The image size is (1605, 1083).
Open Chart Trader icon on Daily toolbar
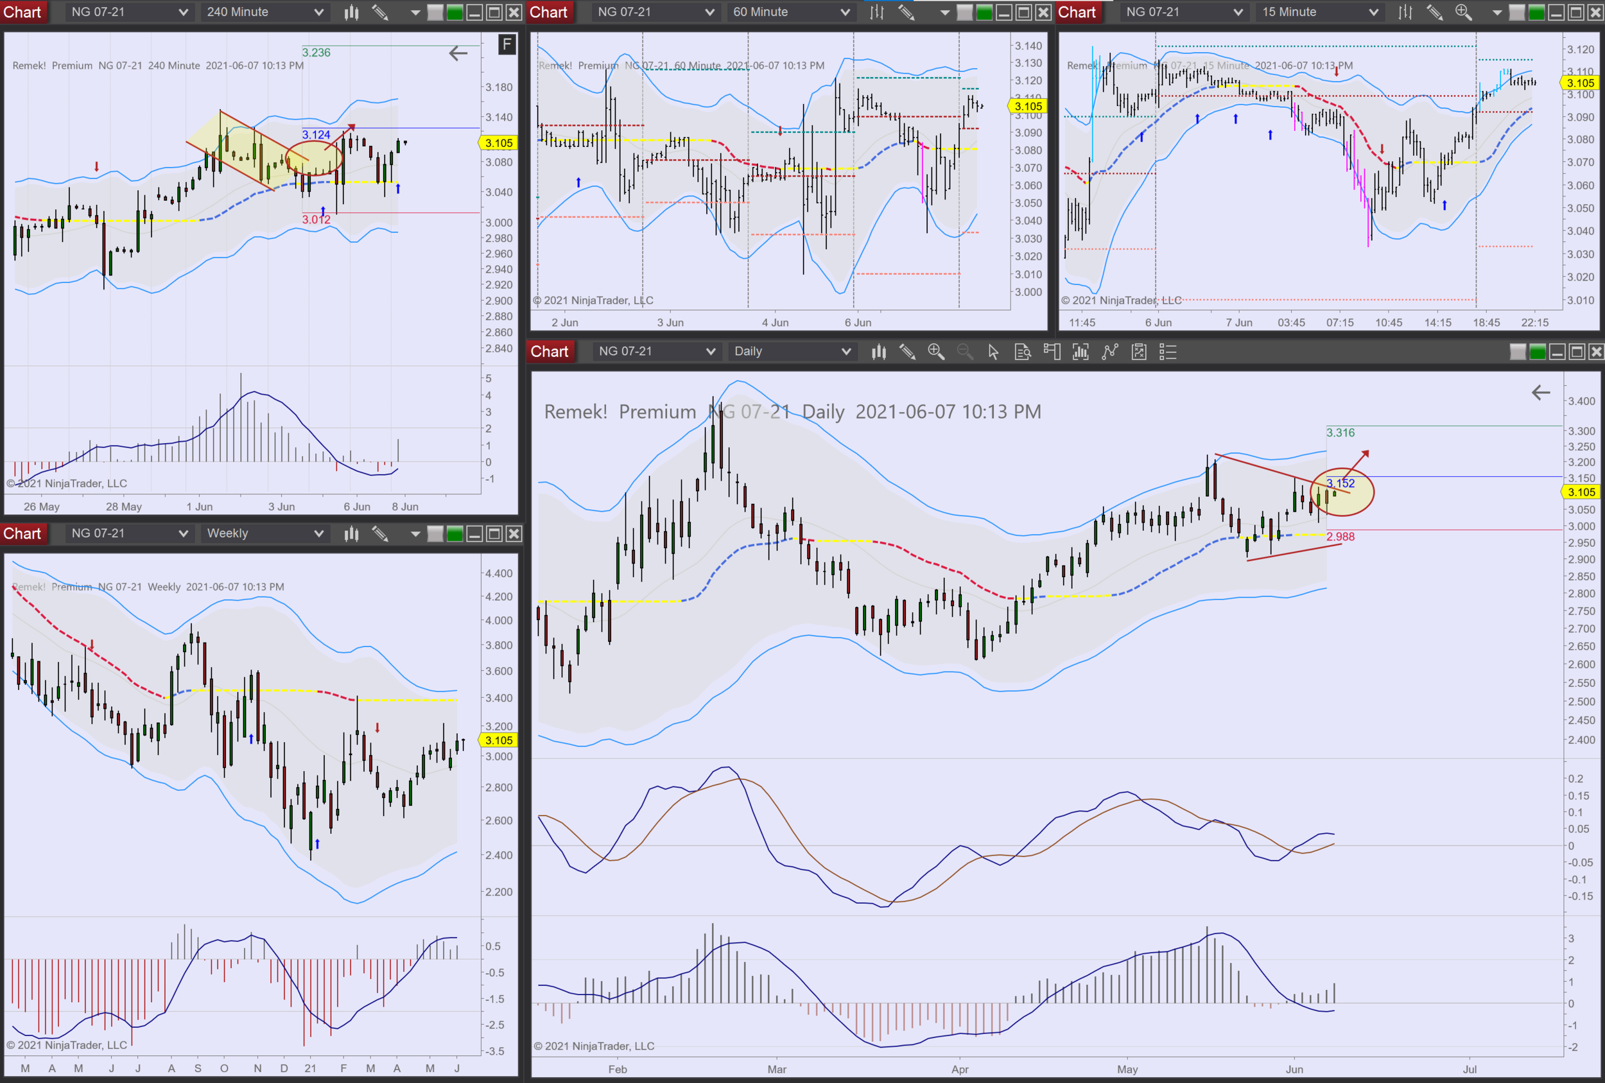(1052, 352)
